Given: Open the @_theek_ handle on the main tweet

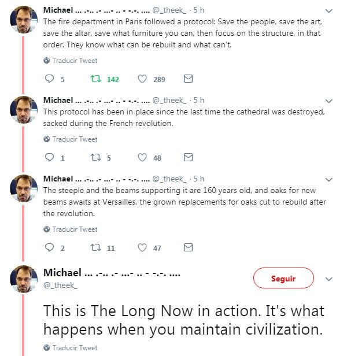Looking at the screenshot, I should click(60, 285).
